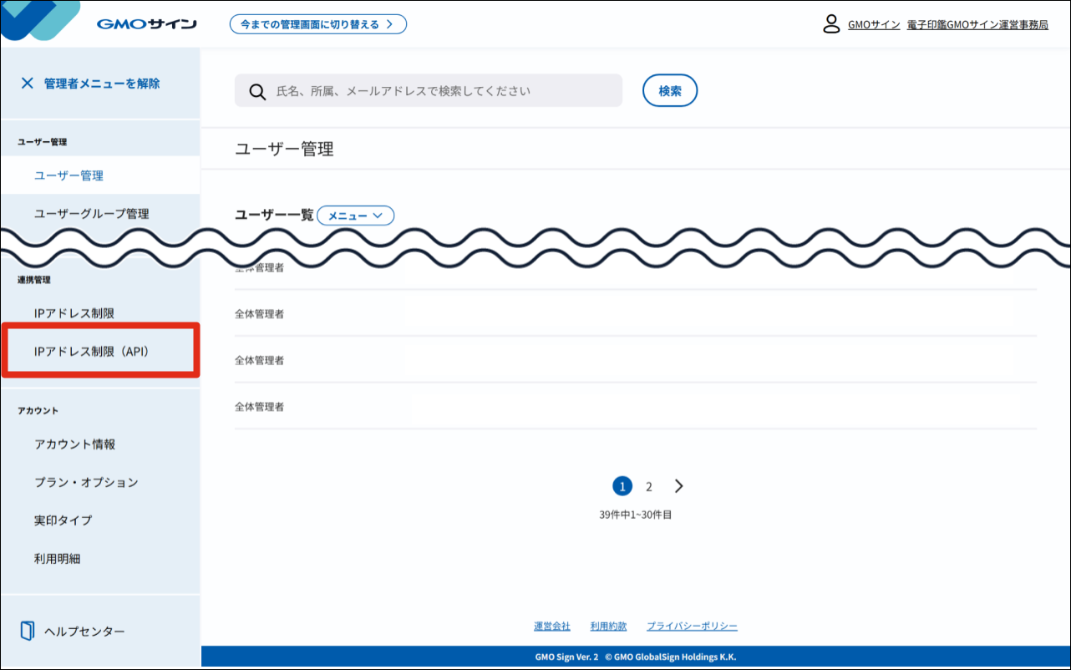
Task: Click the user profile icon
Action: pyautogui.click(x=831, y=24)
